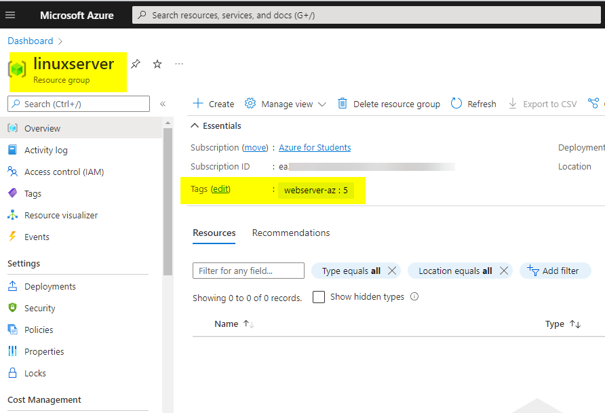Click Create in the toolbar
The height and width of the screenshot is (413, 605).
[x=214, y=104]
